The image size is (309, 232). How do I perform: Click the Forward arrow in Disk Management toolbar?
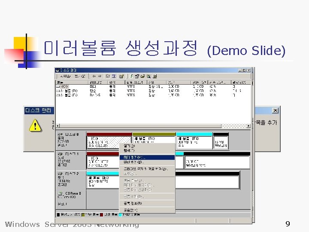pyautogui.click(x=100, y=76)
